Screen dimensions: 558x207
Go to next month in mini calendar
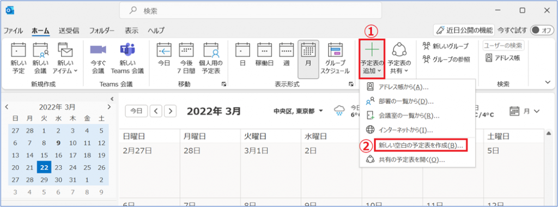(x=109, y=107)
